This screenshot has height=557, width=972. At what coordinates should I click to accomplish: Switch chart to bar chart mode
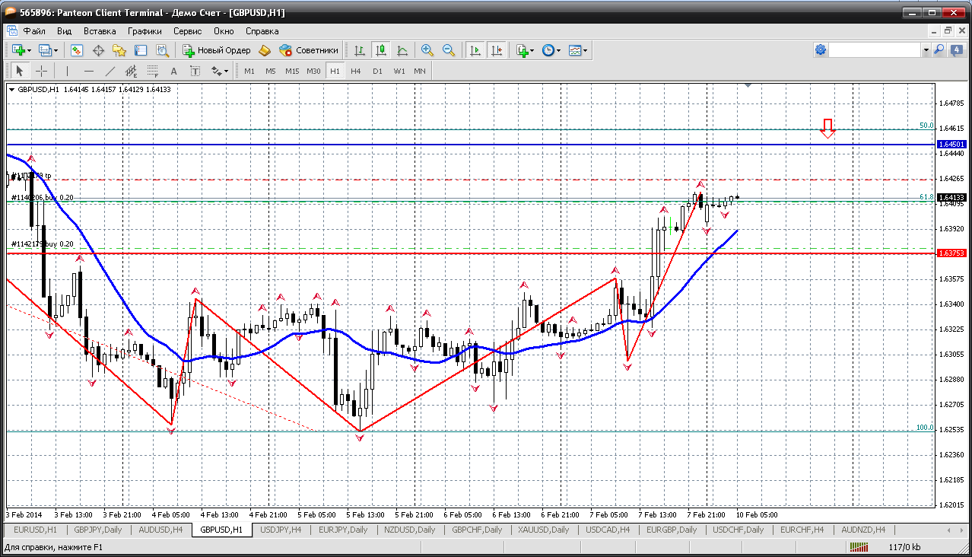click(360, 50)
